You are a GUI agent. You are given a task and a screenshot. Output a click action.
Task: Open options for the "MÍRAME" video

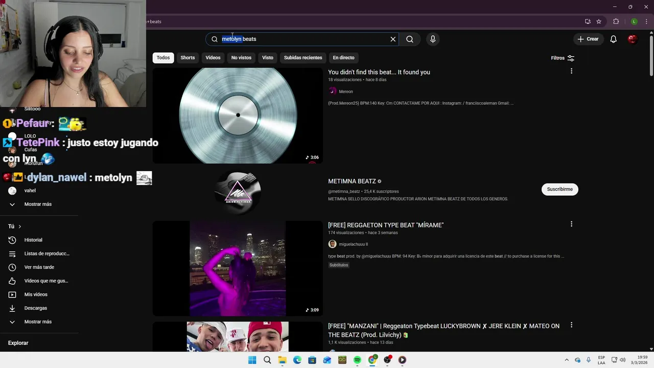pyautogui.click(x=571, y=224)
